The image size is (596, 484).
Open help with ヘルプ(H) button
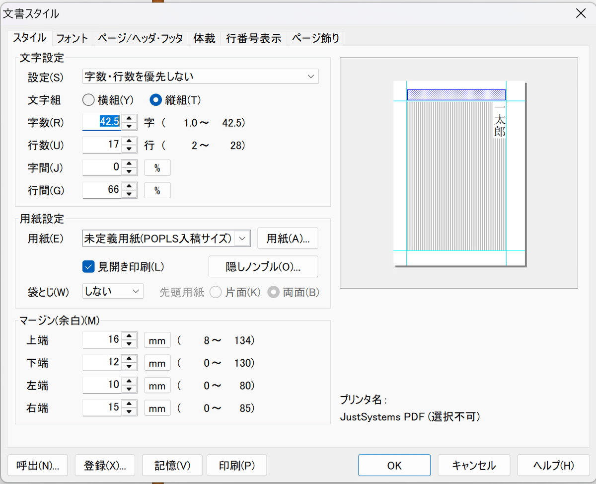554,466
